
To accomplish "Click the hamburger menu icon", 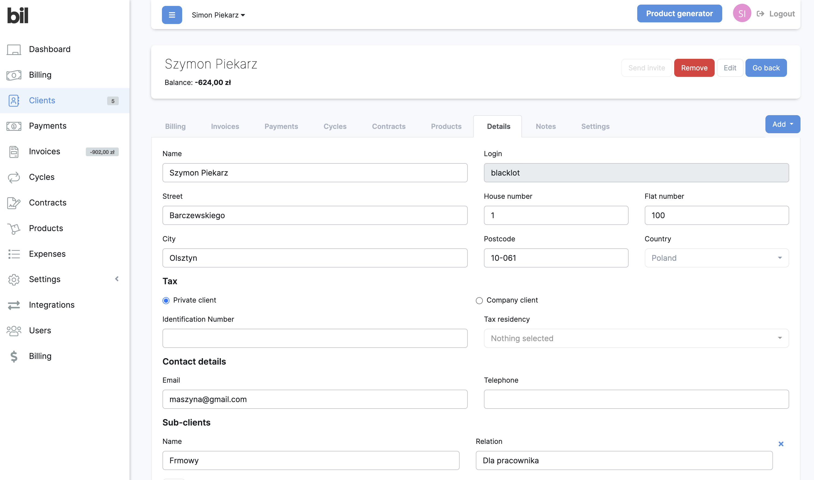I will (x=172, y=15).
